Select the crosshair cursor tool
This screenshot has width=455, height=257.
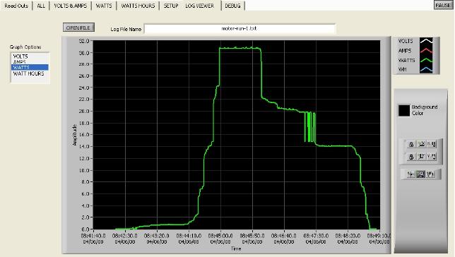tap(410, 174)
